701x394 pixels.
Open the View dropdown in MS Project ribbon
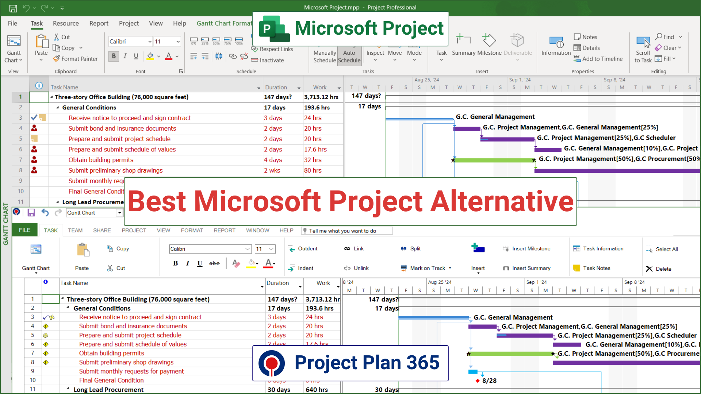156,23
